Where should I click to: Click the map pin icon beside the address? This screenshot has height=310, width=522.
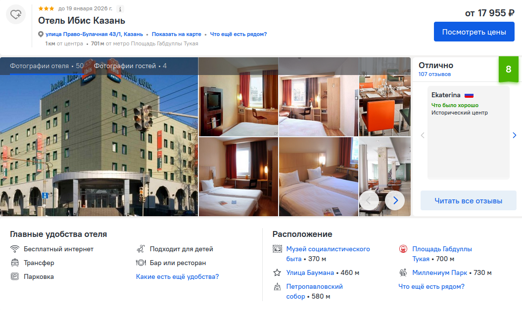point(41,34)
